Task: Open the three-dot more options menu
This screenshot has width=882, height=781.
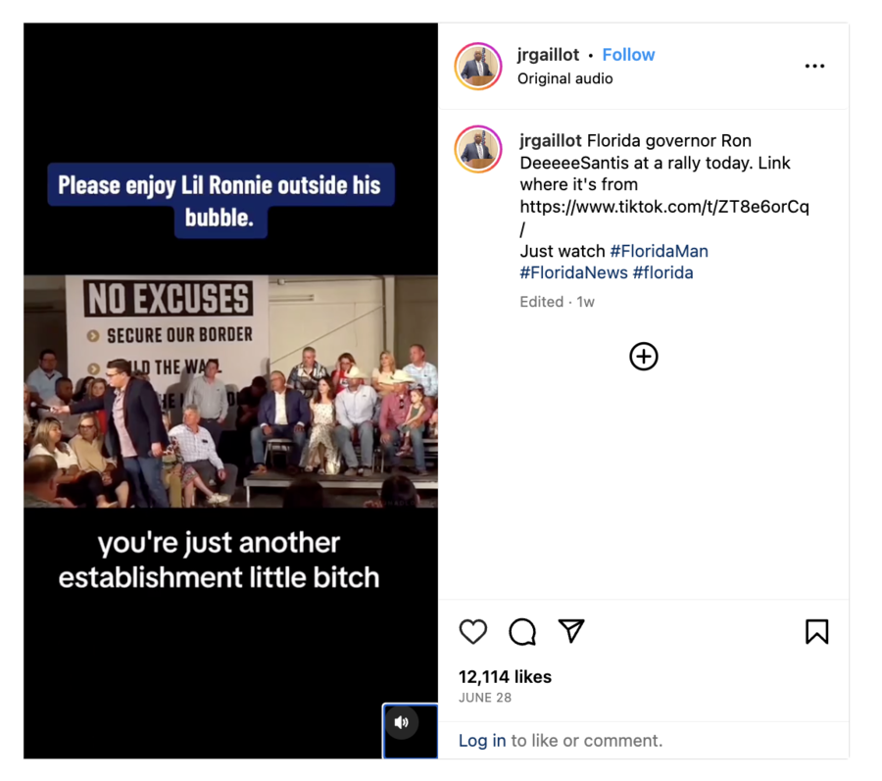Action: coord(814,67)
